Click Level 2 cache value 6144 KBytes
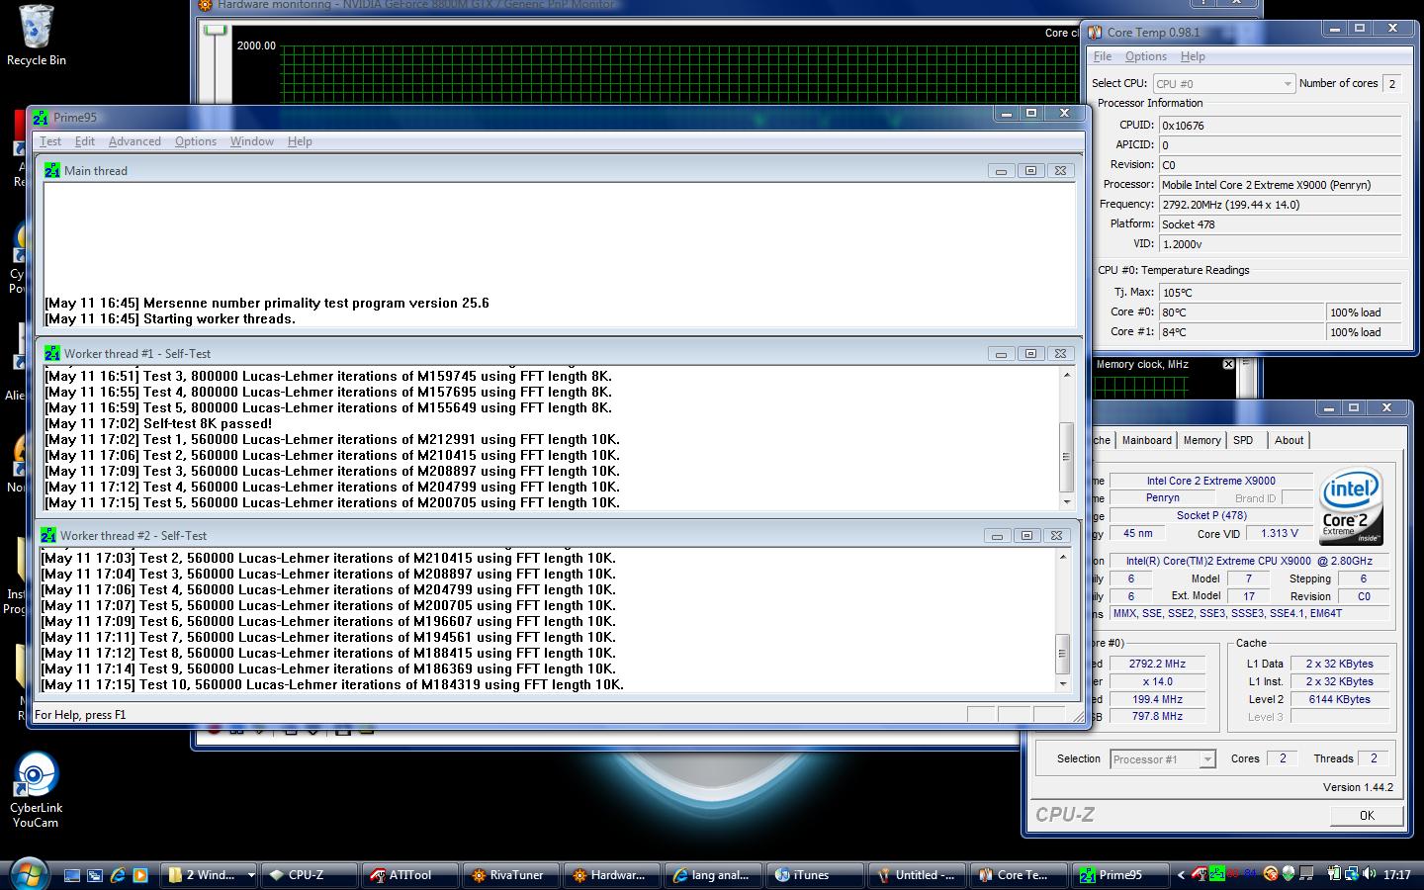 coord(1339,699)
